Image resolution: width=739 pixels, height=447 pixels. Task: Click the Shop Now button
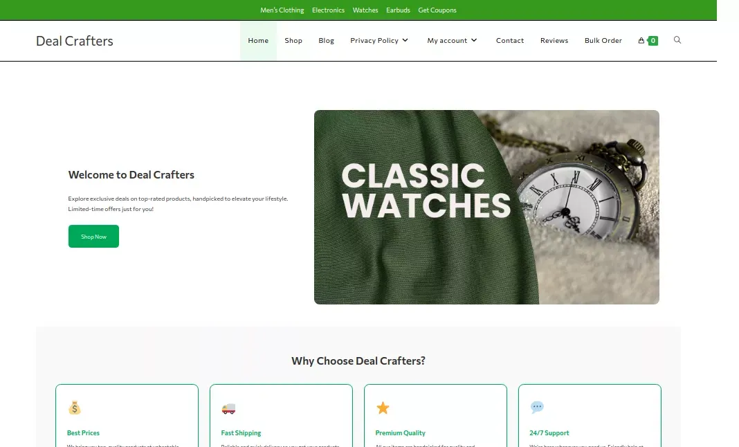(x=94, y=236)
